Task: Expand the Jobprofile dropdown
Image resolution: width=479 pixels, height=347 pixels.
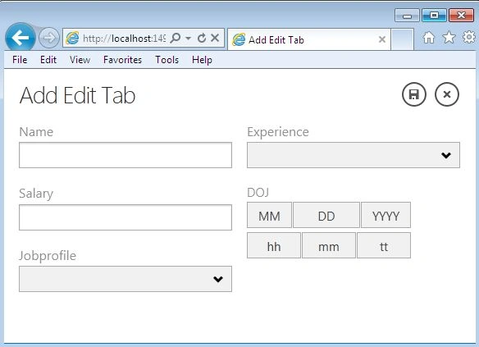Action: point(125,279)
